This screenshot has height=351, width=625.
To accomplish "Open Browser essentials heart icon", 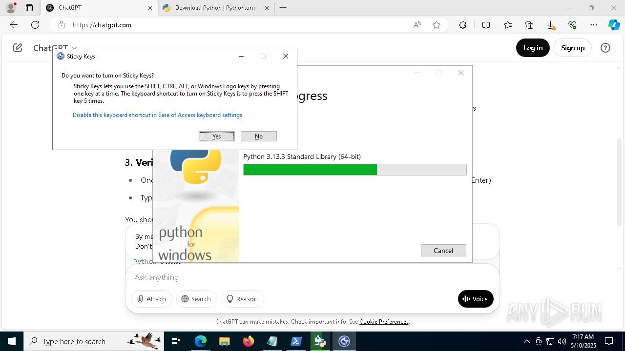I will click(572, 25).
